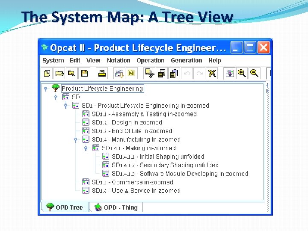The height and width of the screenshot is (231, 308).
Task: Click the Print toolbar icon
Action: coord(102,73)
